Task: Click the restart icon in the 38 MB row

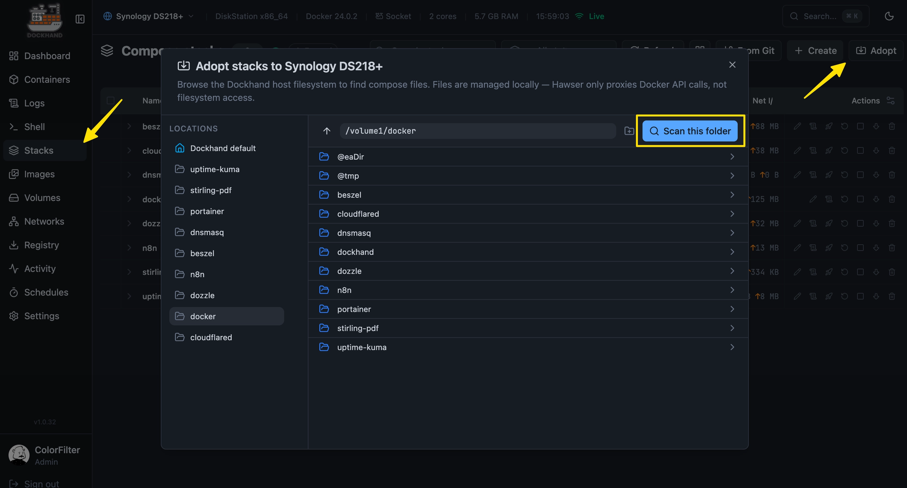Action: coord(844,150)
